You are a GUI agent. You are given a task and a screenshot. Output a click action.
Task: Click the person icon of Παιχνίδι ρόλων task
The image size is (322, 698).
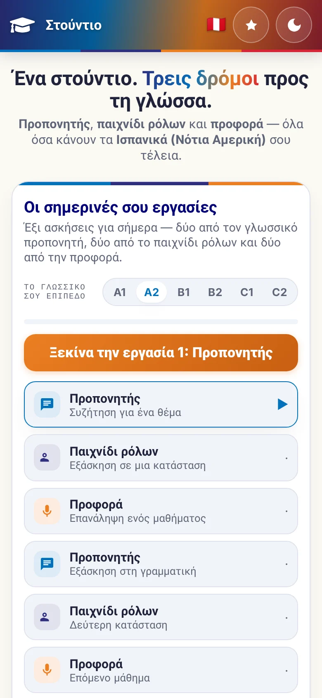45,457
